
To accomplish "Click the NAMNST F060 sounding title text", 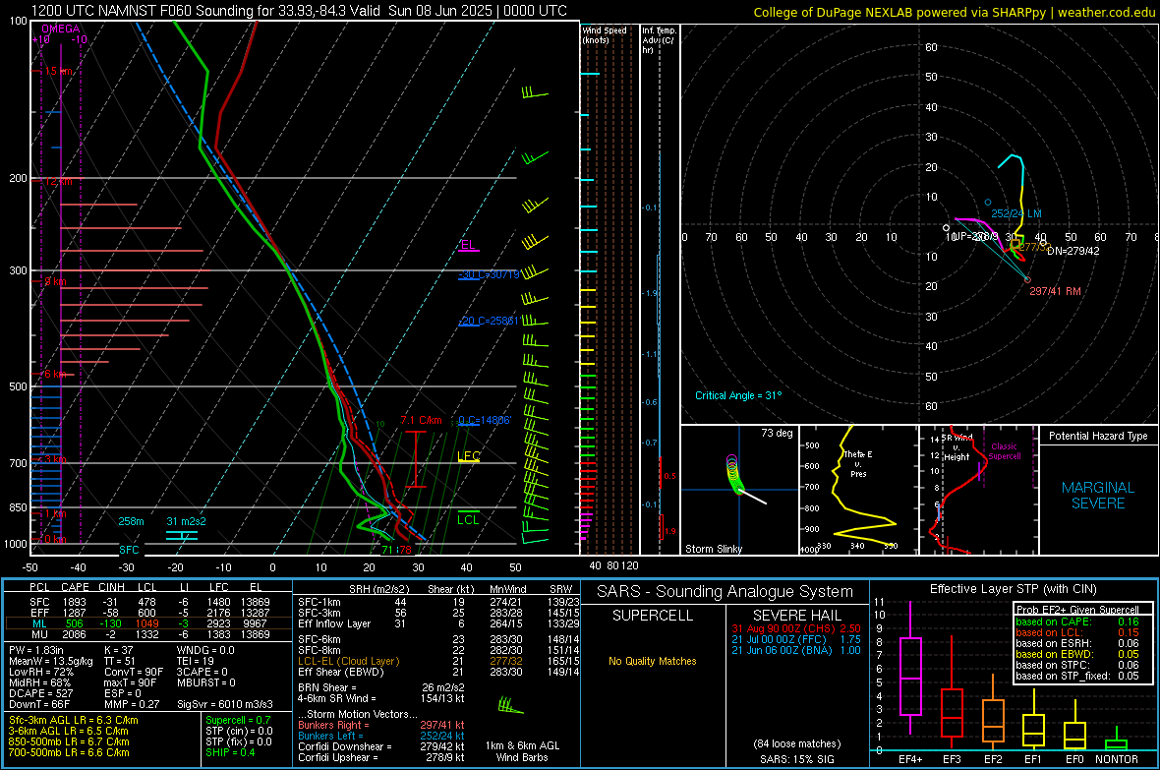I will pos(299,11).
